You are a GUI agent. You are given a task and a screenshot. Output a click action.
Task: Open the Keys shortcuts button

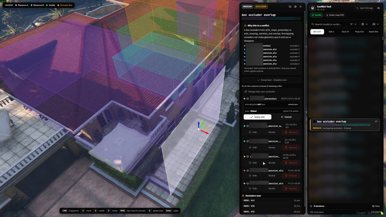[x=376, y=206]
